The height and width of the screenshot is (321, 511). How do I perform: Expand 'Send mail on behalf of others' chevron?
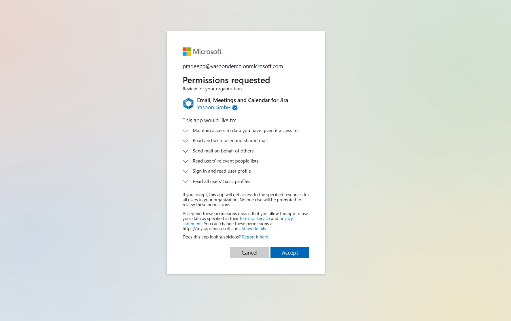click(x=186, y=151)
